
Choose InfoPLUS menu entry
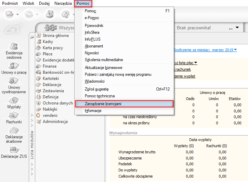(124, 39)
